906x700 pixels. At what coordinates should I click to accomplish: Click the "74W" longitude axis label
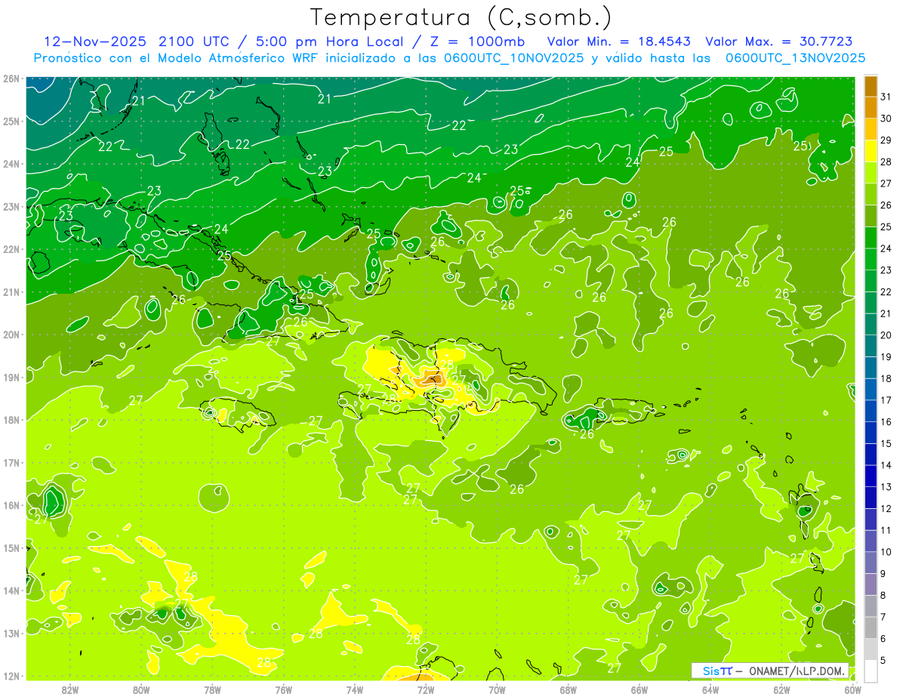354,689
